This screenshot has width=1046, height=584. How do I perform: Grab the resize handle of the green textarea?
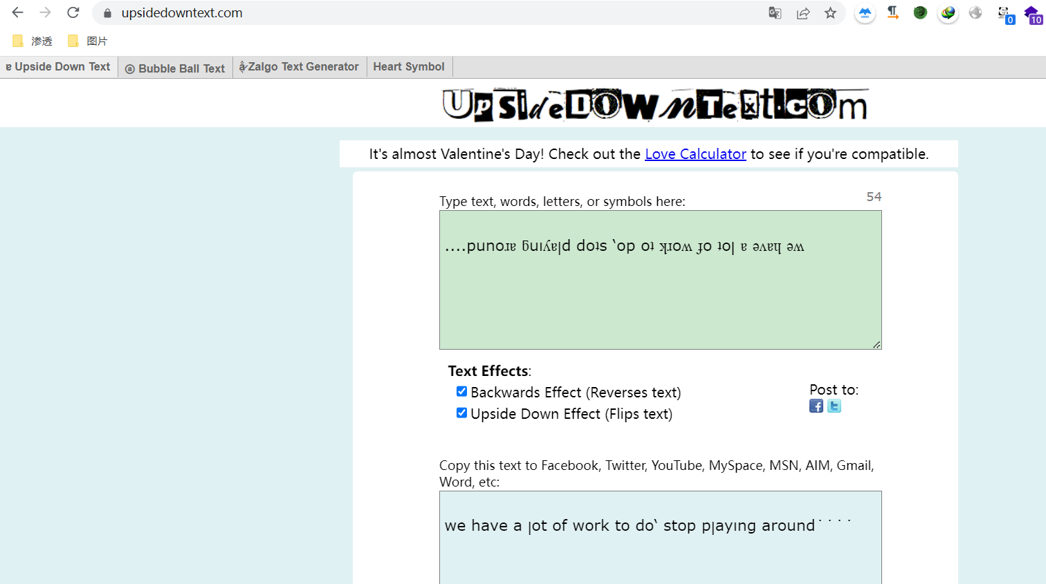coord(877,344)
